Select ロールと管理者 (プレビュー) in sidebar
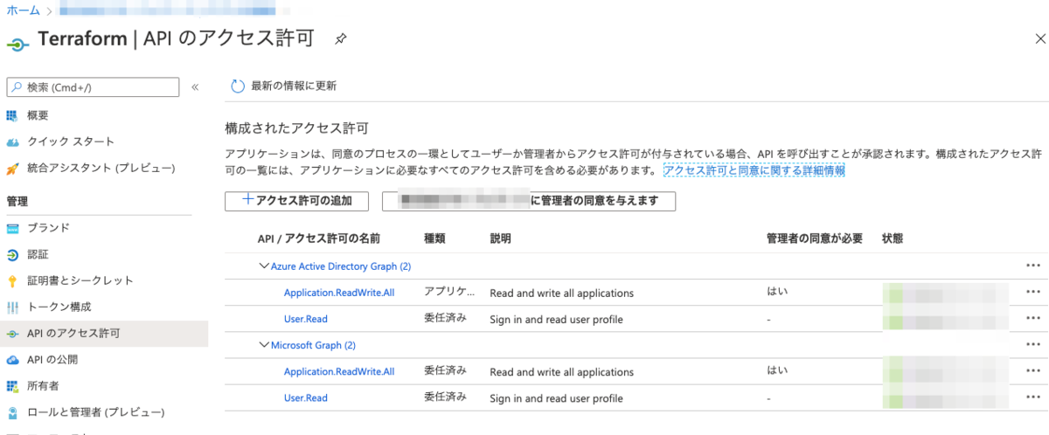The width and height of the screenshot is (1049, 435). (96, 412)
